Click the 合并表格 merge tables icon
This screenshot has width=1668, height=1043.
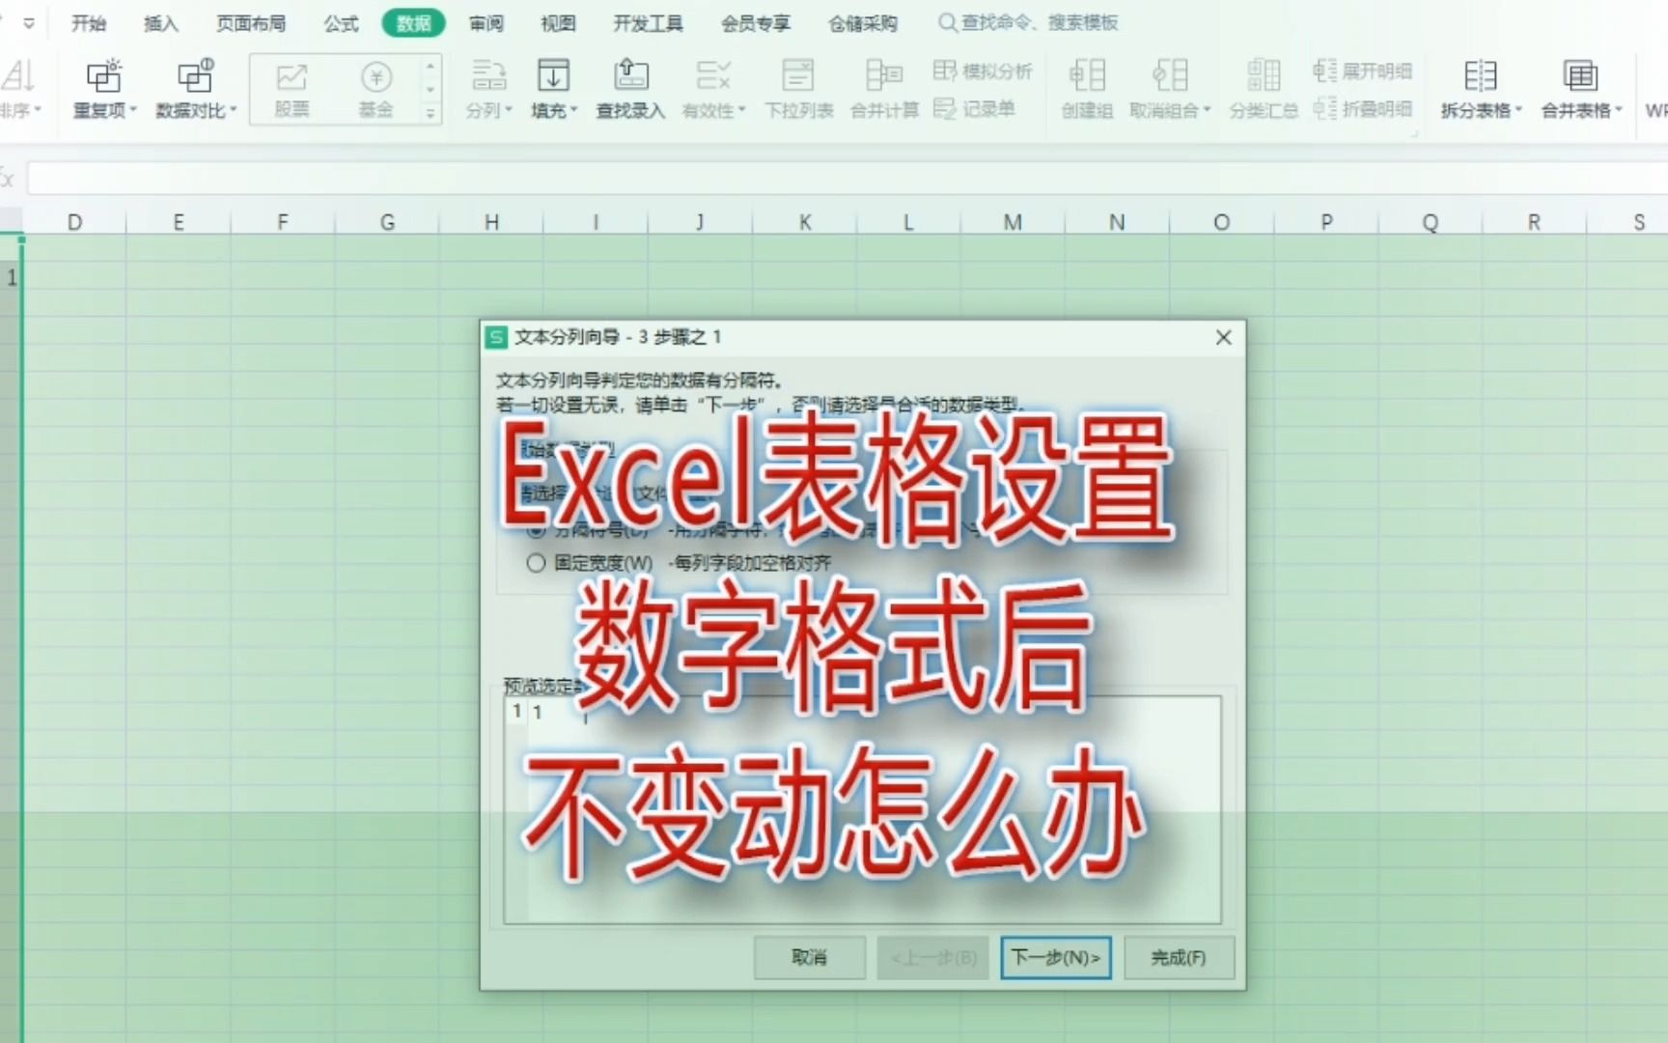click(1580, 75)
